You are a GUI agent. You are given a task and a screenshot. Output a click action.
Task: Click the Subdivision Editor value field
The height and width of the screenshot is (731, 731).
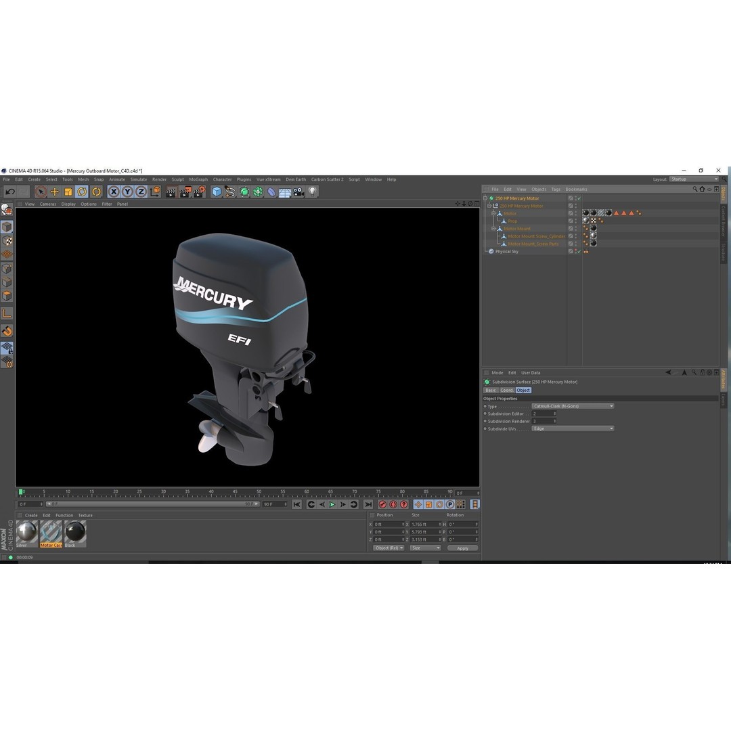(544, 414)
